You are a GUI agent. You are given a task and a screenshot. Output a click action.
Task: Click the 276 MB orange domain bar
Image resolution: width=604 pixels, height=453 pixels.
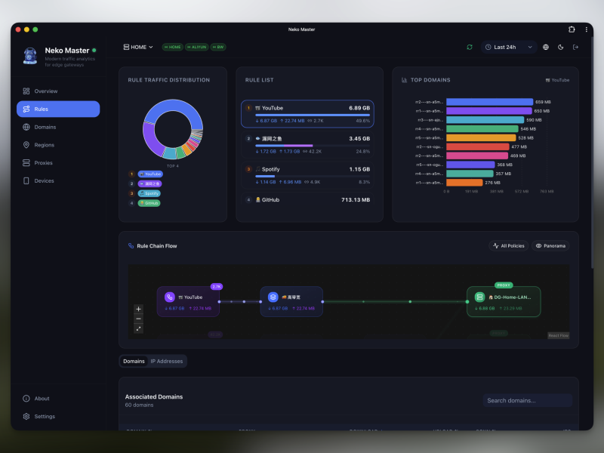tap(464, 183)
